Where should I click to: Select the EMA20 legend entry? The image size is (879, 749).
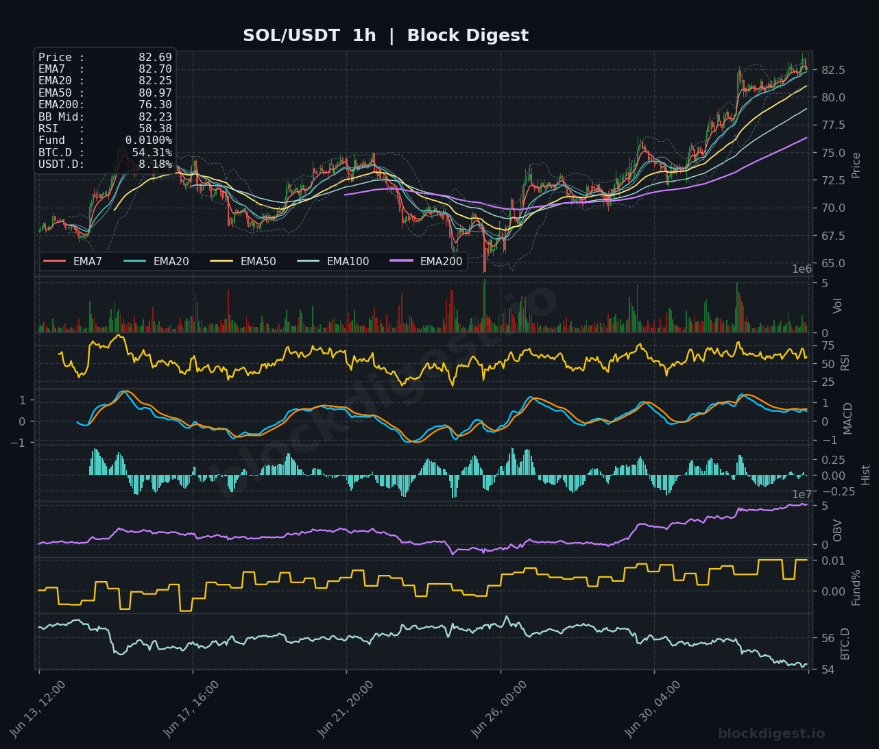[x=156, y=261]
